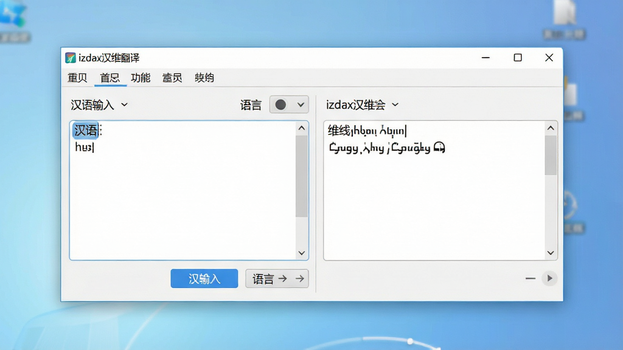Open the fourth menu item 耋贝

pyautogui.click(x=172, y=78)
